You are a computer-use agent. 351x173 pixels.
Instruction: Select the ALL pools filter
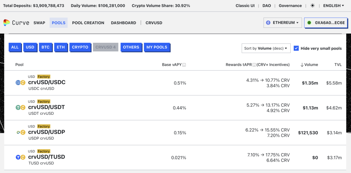click(15, 47)
